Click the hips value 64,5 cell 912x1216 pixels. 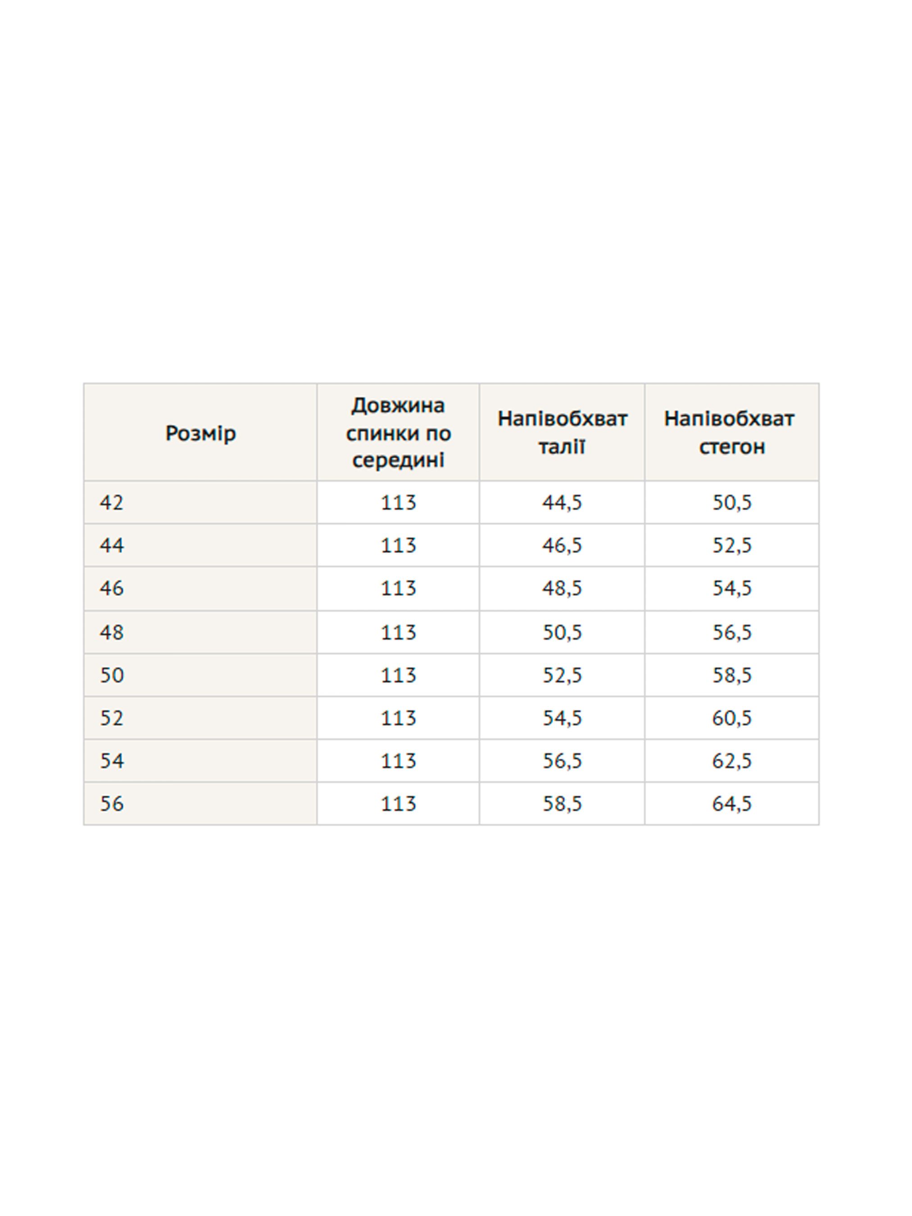click(x=731, y=804)
